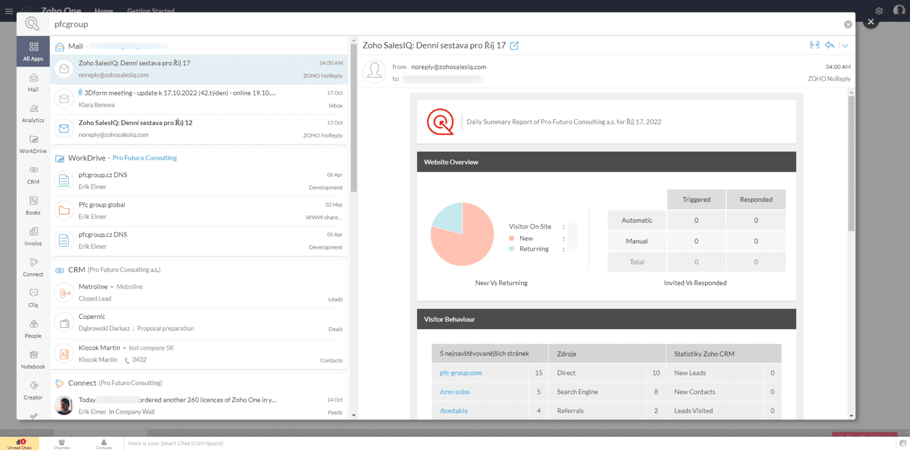Filter results by WorkDrive app
The image size is (910, 450).
click(33, 144)
